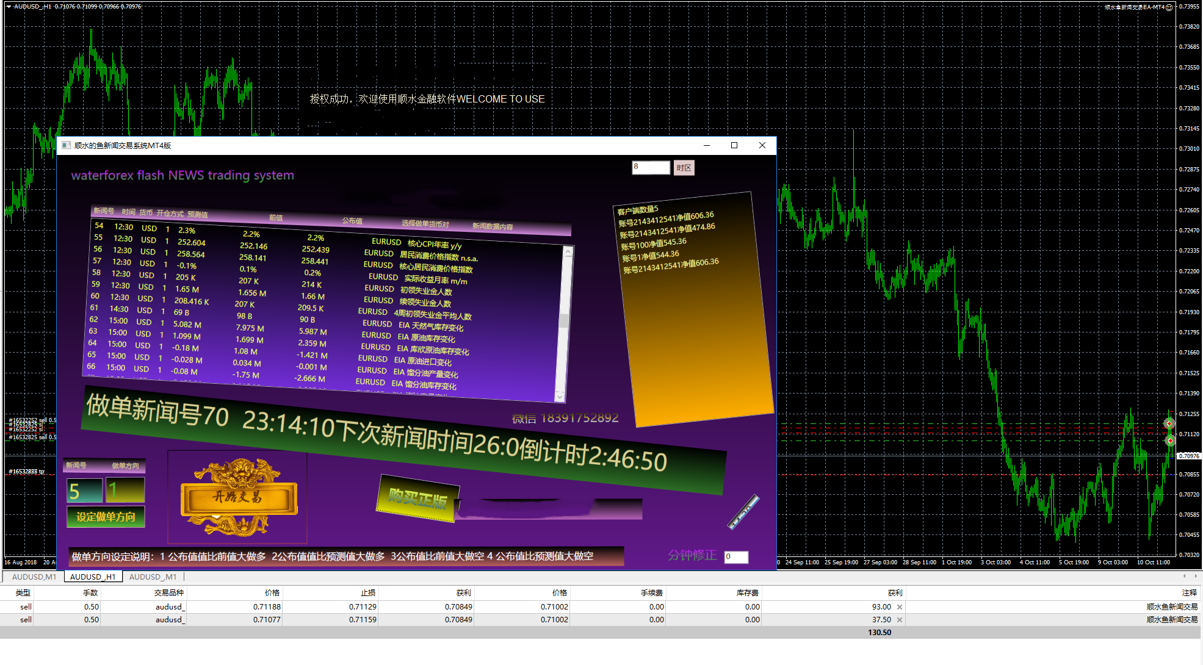Click the 交易品种 column header
Image resolution: width=1203 pixels, height=665 pixels.
(x=169, y=592)
